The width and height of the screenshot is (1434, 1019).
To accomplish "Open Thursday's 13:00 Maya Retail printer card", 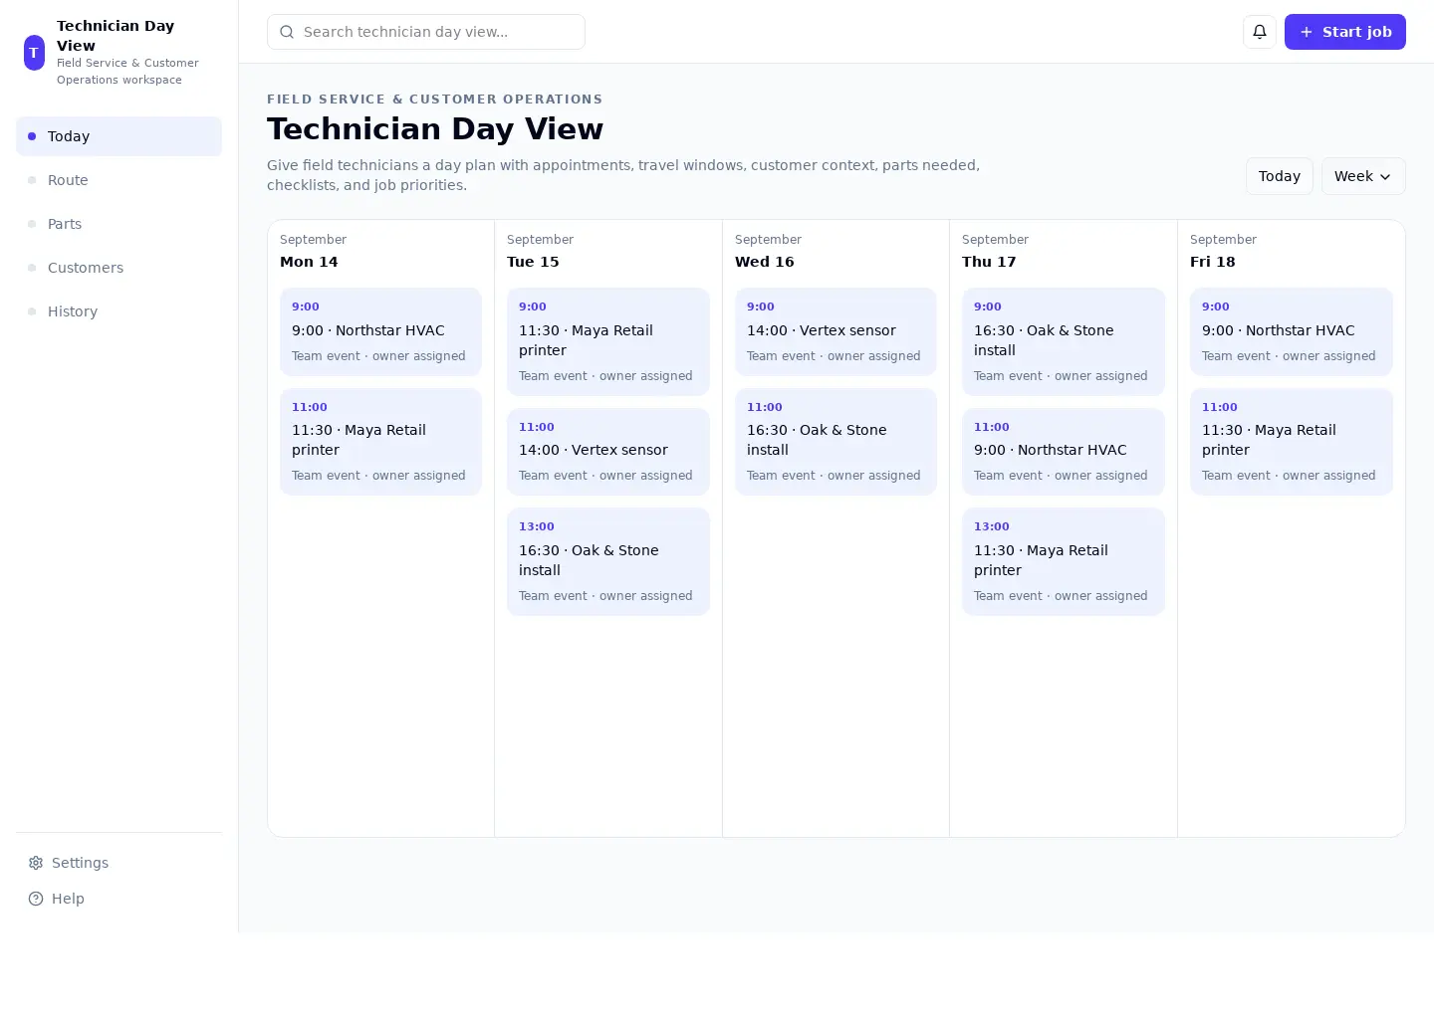I will pyautogui.click(x=1063, y=561).
